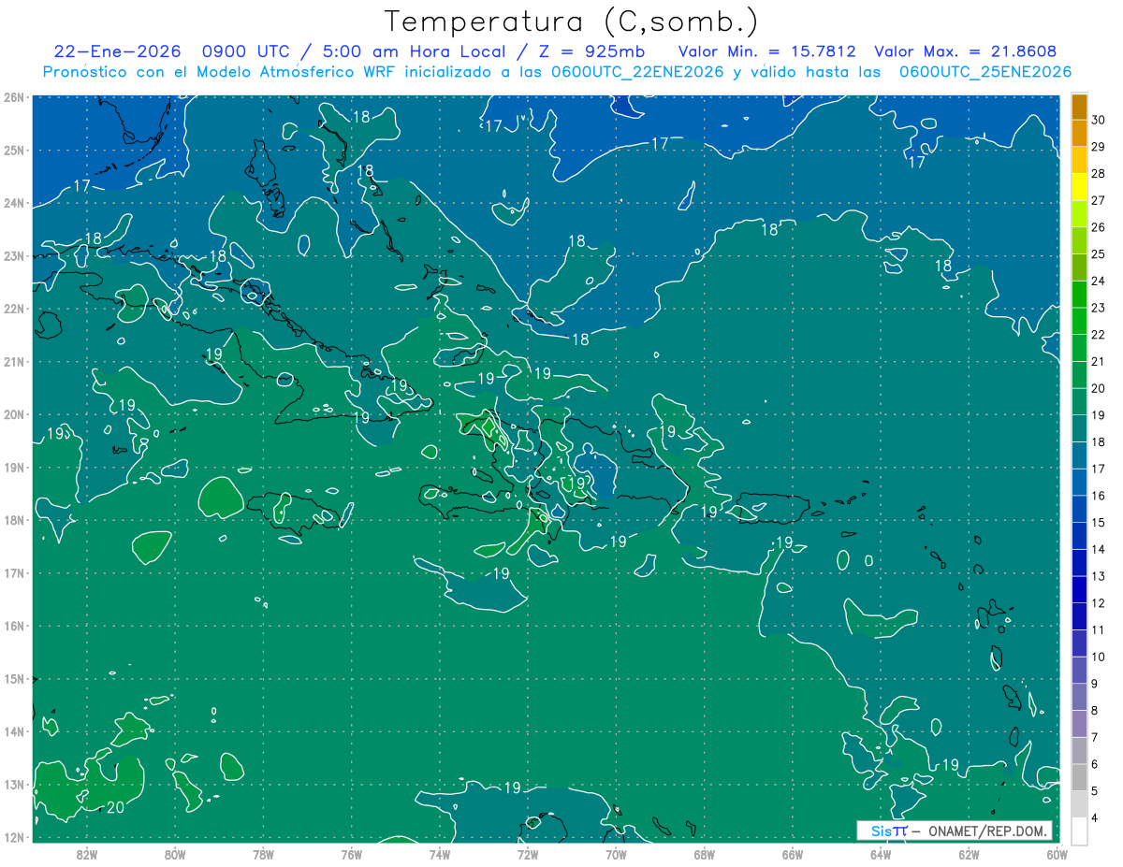Click the longitude axis label 82W

pyautogui.click(x=86, y=854)
